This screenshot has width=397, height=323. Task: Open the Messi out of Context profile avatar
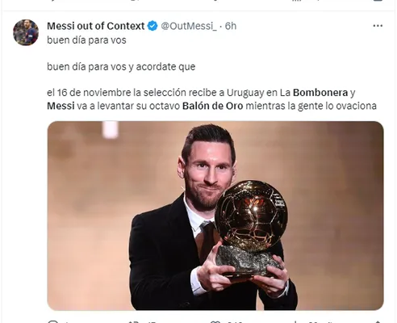(26, 32)
